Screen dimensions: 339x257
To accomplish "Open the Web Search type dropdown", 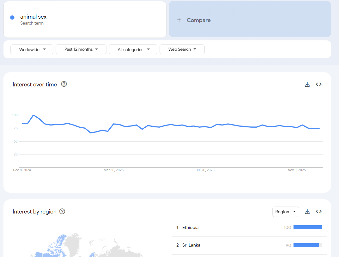I will [182, 50].
